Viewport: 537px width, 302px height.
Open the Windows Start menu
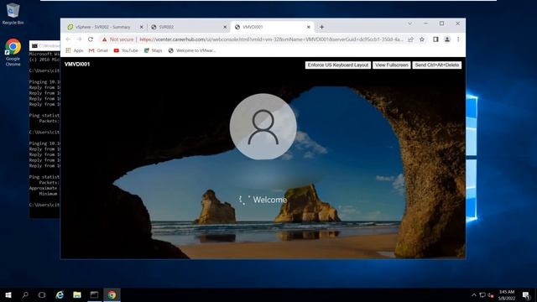click(x=8, y=294)
